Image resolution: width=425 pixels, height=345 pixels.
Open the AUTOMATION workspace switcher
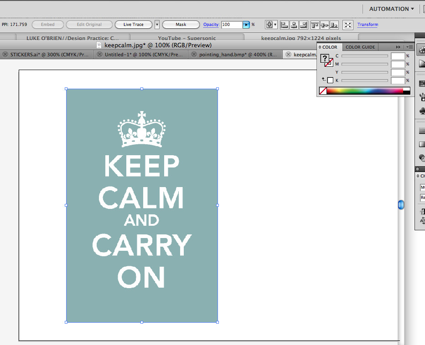point(391,9)
